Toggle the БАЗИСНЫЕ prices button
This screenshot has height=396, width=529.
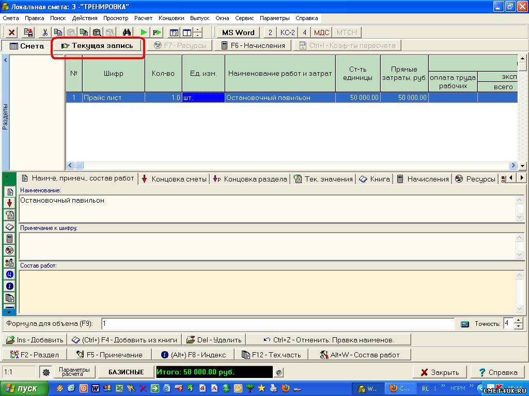tap(126, 372)
